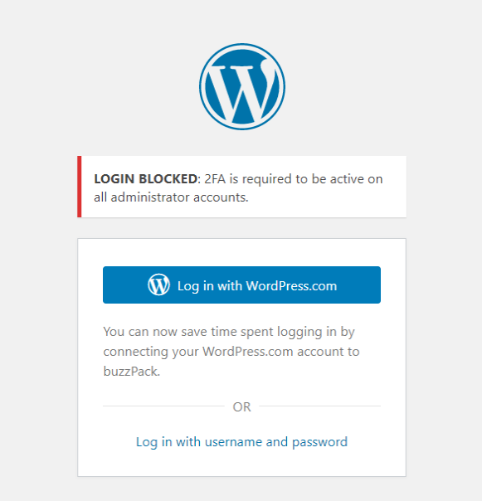Open the username and password login link
This screenshot has width=482, height=501.
click(x=241, y=442)
